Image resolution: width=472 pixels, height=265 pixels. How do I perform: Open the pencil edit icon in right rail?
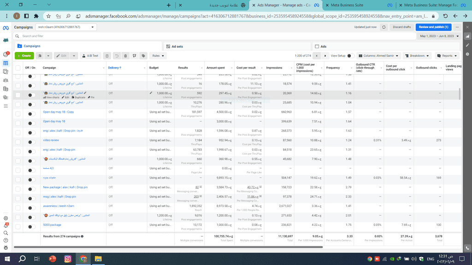[467, 45]
